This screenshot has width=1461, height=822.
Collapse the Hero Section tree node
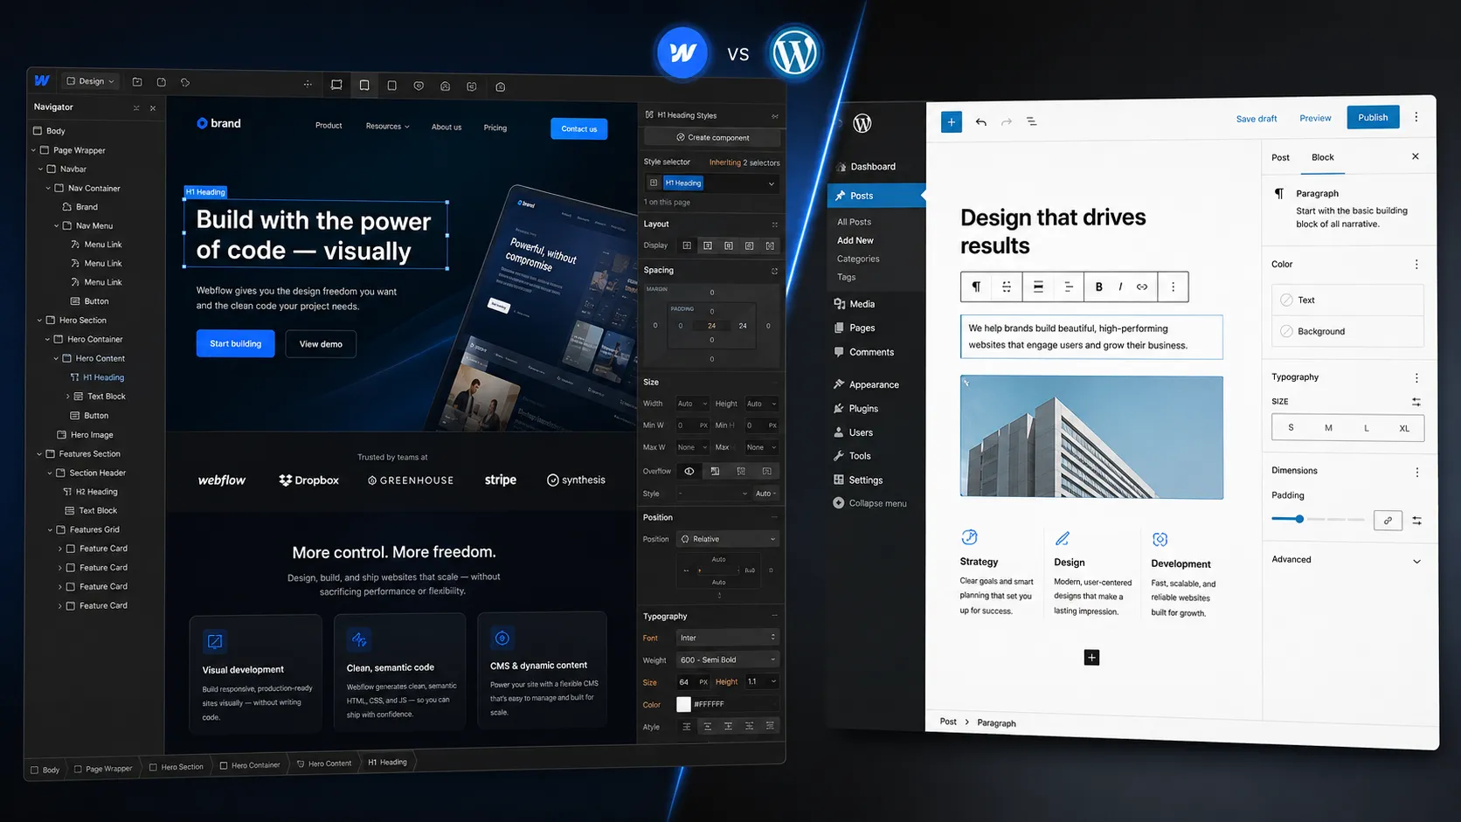tap(39, 321)
